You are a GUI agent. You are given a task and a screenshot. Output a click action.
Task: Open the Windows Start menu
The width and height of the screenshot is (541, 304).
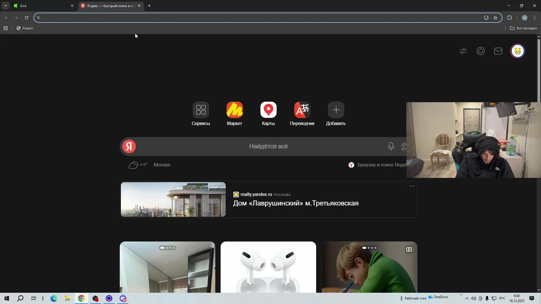tap(7, 299)
